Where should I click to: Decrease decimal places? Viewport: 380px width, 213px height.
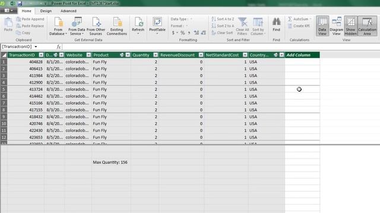pyautogui.click(x=203, y=33)
